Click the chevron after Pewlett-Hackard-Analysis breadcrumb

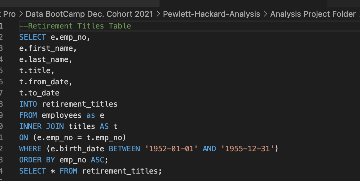265,14
